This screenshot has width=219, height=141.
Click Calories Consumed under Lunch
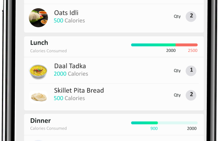[48, 51]
